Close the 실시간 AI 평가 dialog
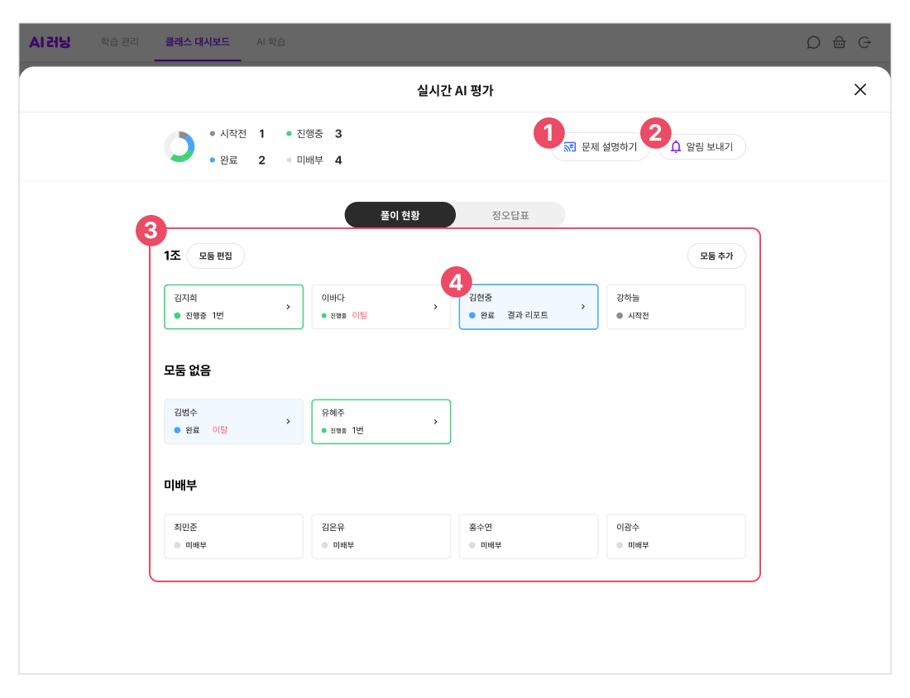The height and width of the screenshot is (698, 910). [860, 89]
